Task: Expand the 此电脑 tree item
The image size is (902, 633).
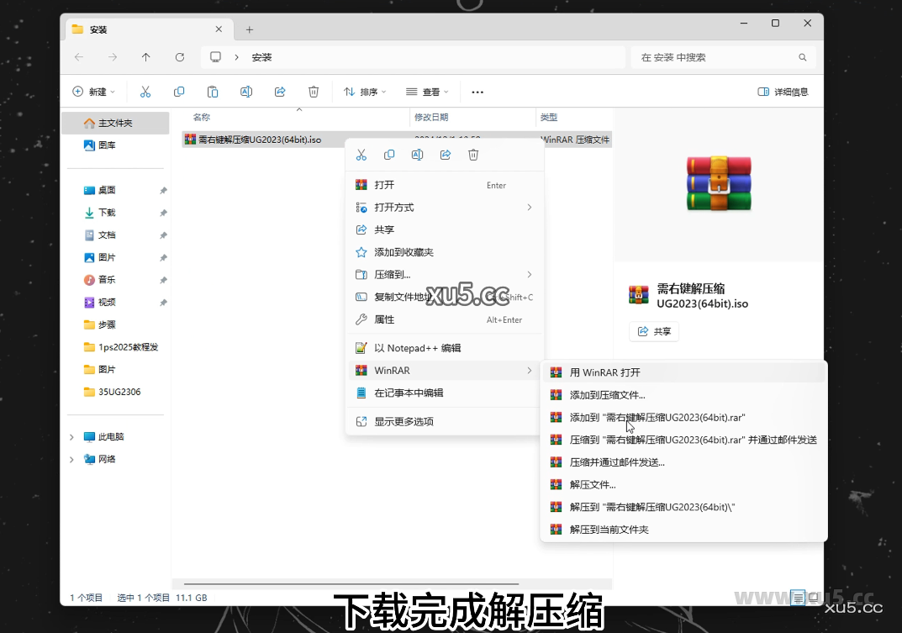Action: pyautogui.click(x=71, y=436)
